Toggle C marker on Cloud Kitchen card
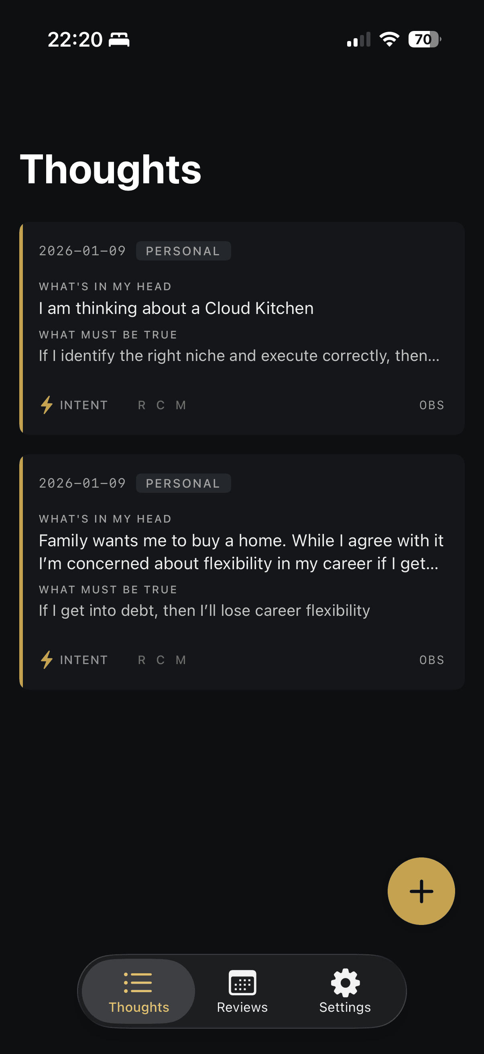Image resolution: width=484 pixels, height=1054 pixels. (x=161, y=405)
